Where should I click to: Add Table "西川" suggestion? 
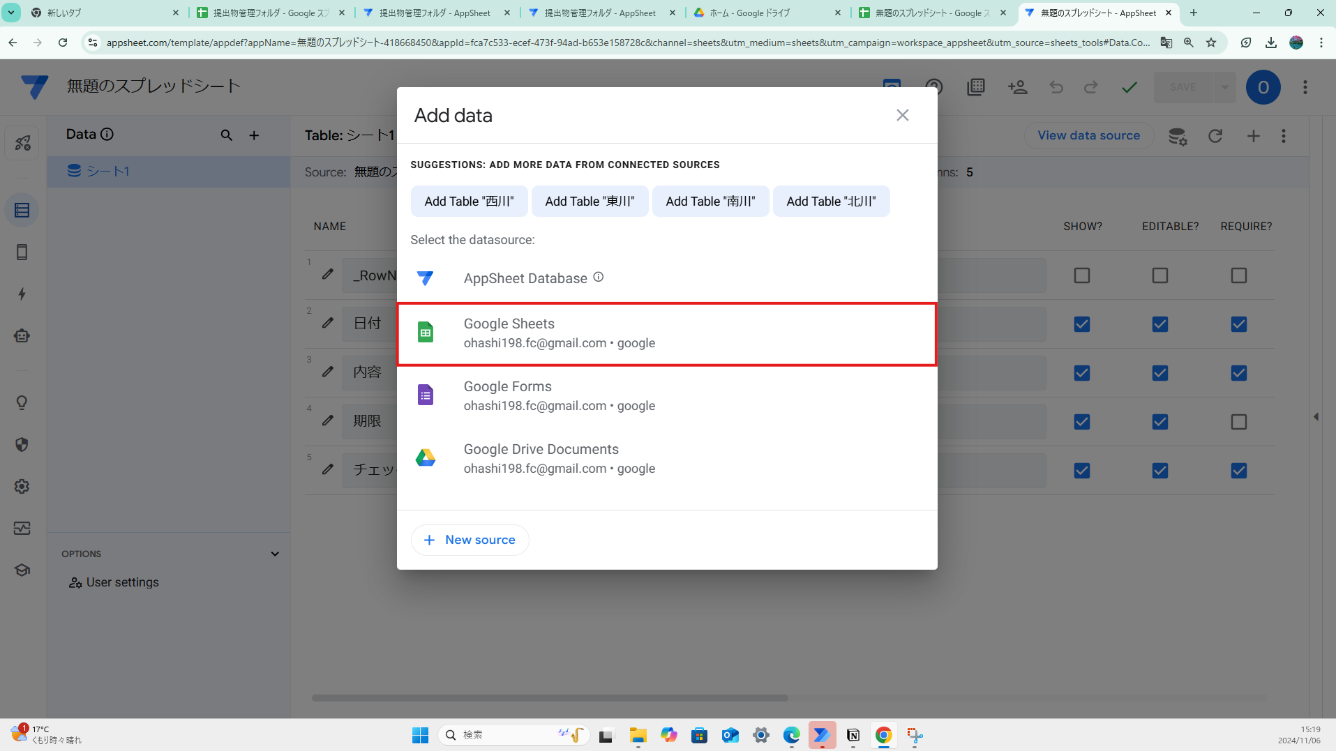click(x=469, y=202)
